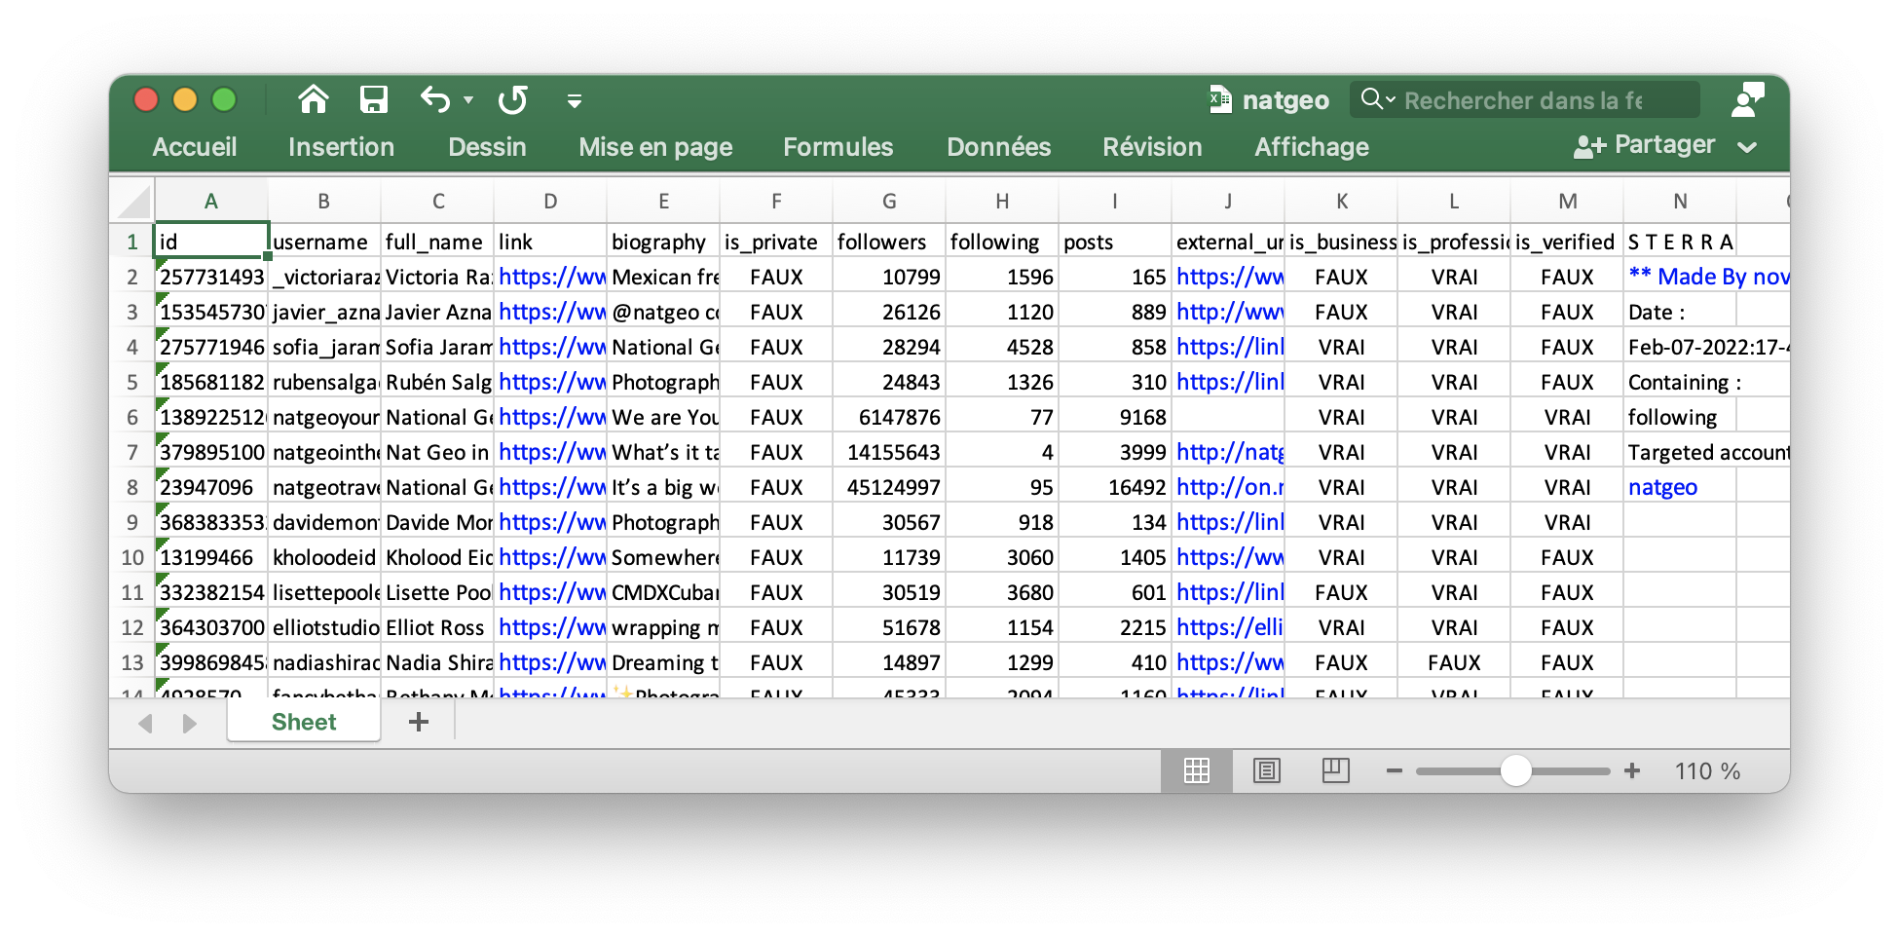Click the Home icon in title bar
The width and height of the screenshot is (1899, 937).
313,99
